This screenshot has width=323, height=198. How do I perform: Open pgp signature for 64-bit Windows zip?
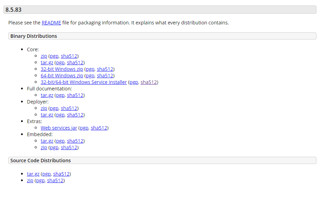pyautogui.click(x=90, y=76)
